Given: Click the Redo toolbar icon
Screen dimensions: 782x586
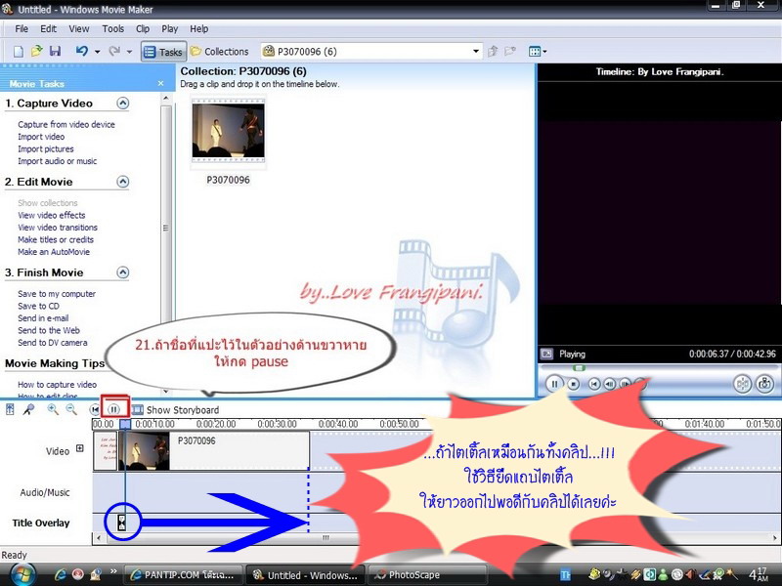Looking at the screenshot, I should tap(114, 51).
